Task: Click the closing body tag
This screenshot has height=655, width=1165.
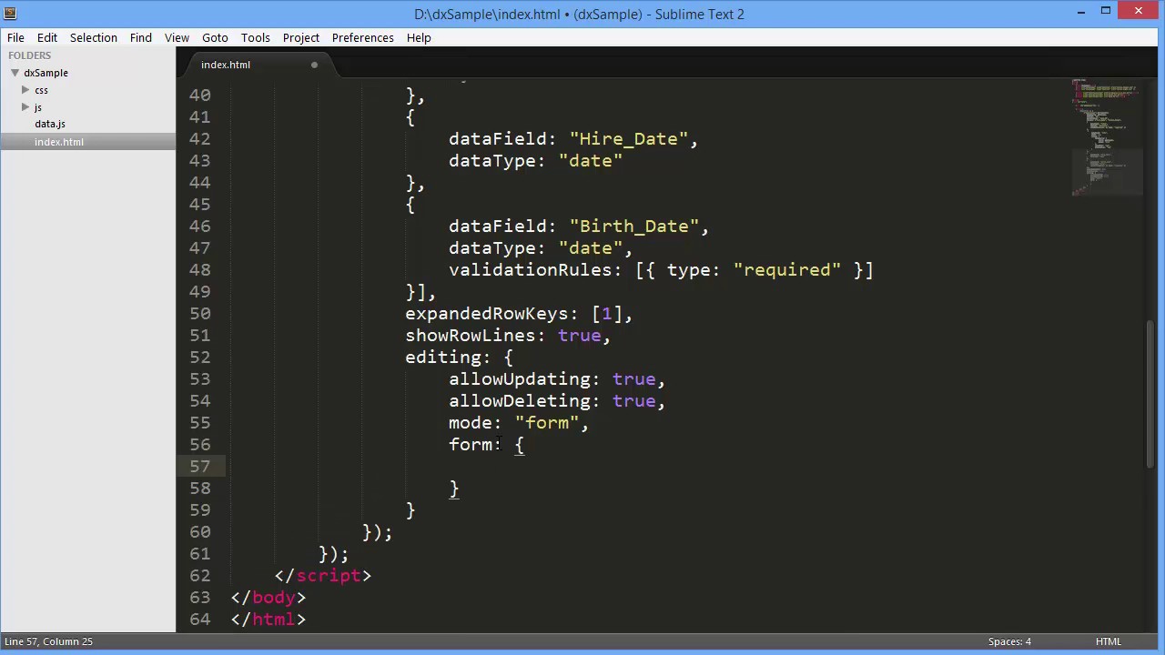Action: click(268, 598)
